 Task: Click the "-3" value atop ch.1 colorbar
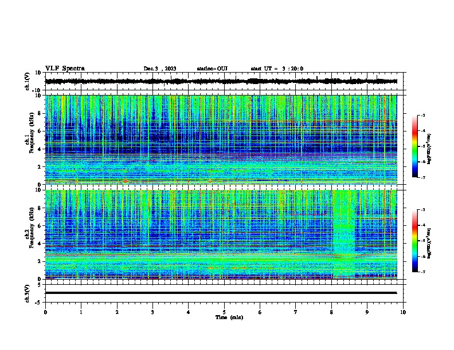(423, 116)
